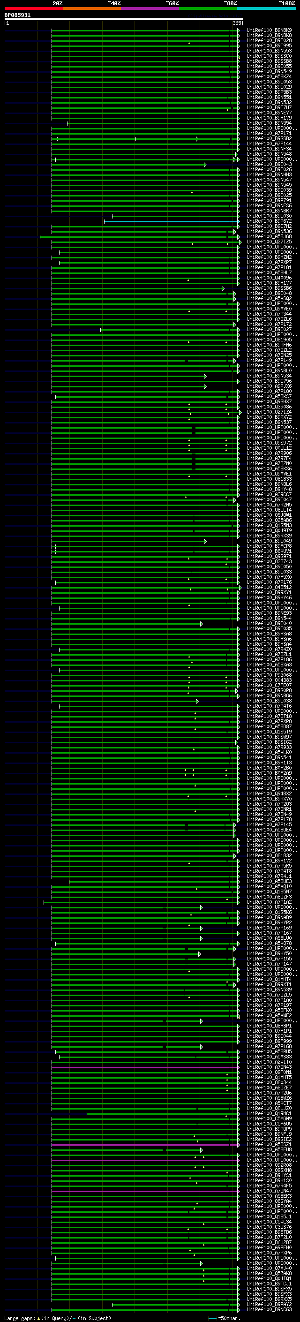This screenshot has height=1322, width=300.
Task: Open hit UniRef100_C5YGN9
Action: click(x=269, y=1119)
